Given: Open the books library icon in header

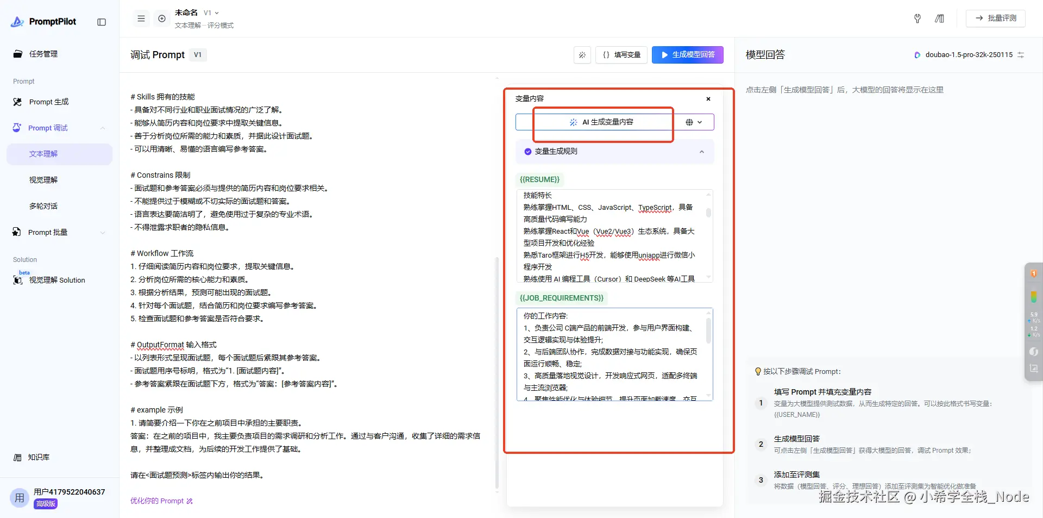Looking at the screenshot, I should point(939,18).
